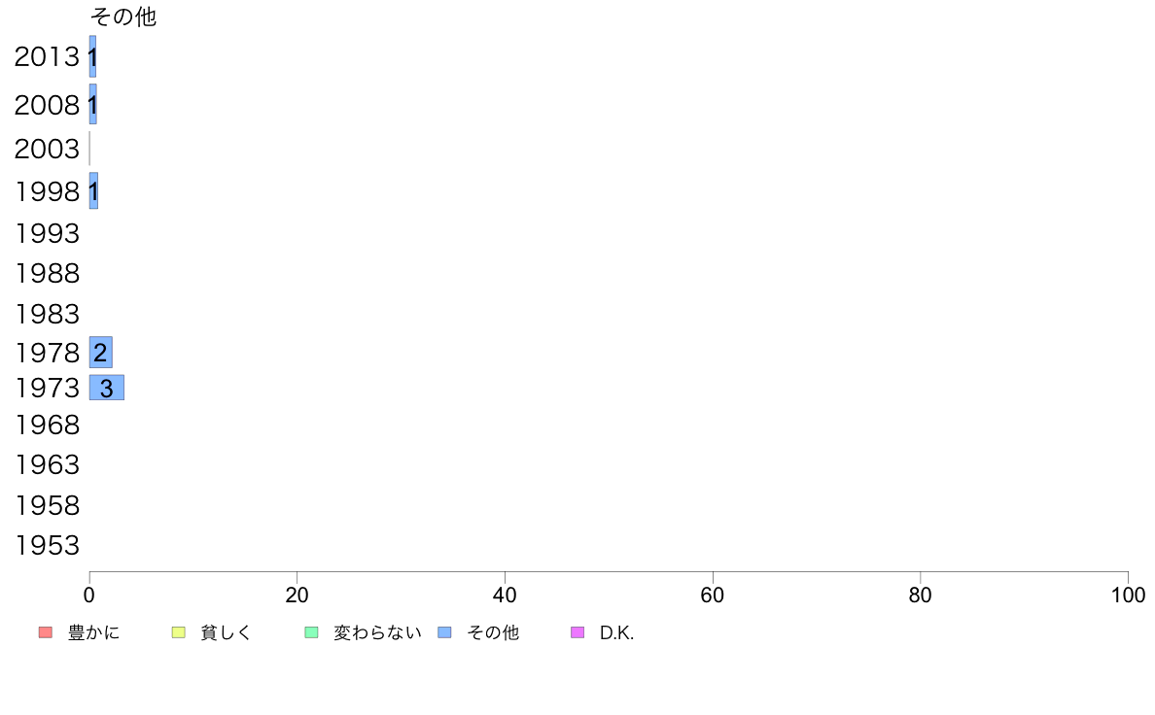Click the yellow 貧しく legend swatch
This screenshot has height=715, width=1155.
click(x=178, y=633)
